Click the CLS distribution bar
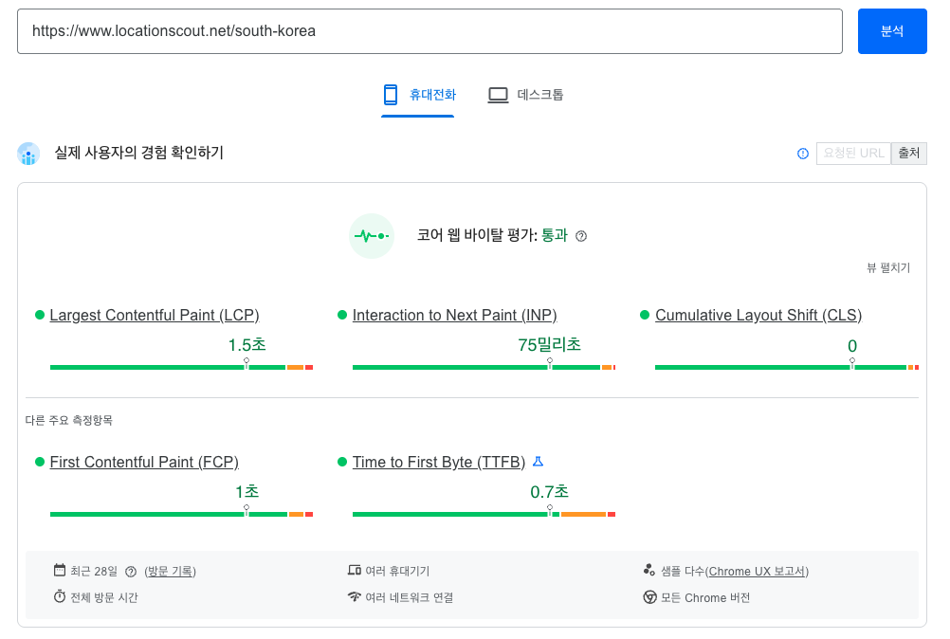This screenshot has width=950, height=639. pyautogui.click(x=787, y=368)
